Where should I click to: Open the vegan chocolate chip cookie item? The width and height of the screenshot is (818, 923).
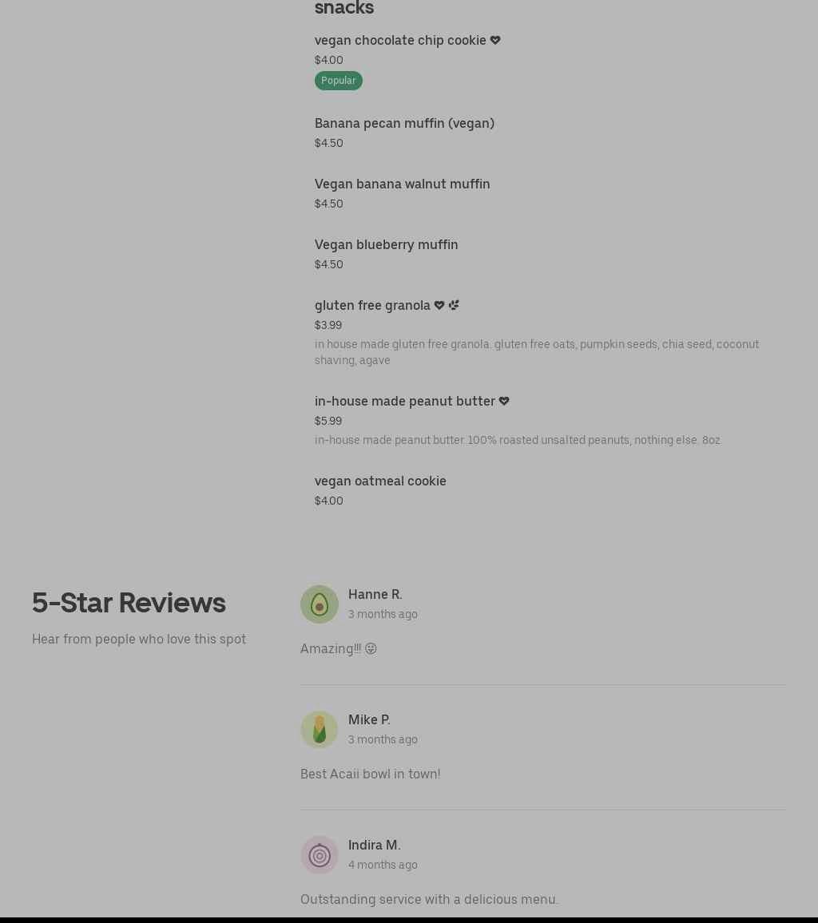click(400, 40)
